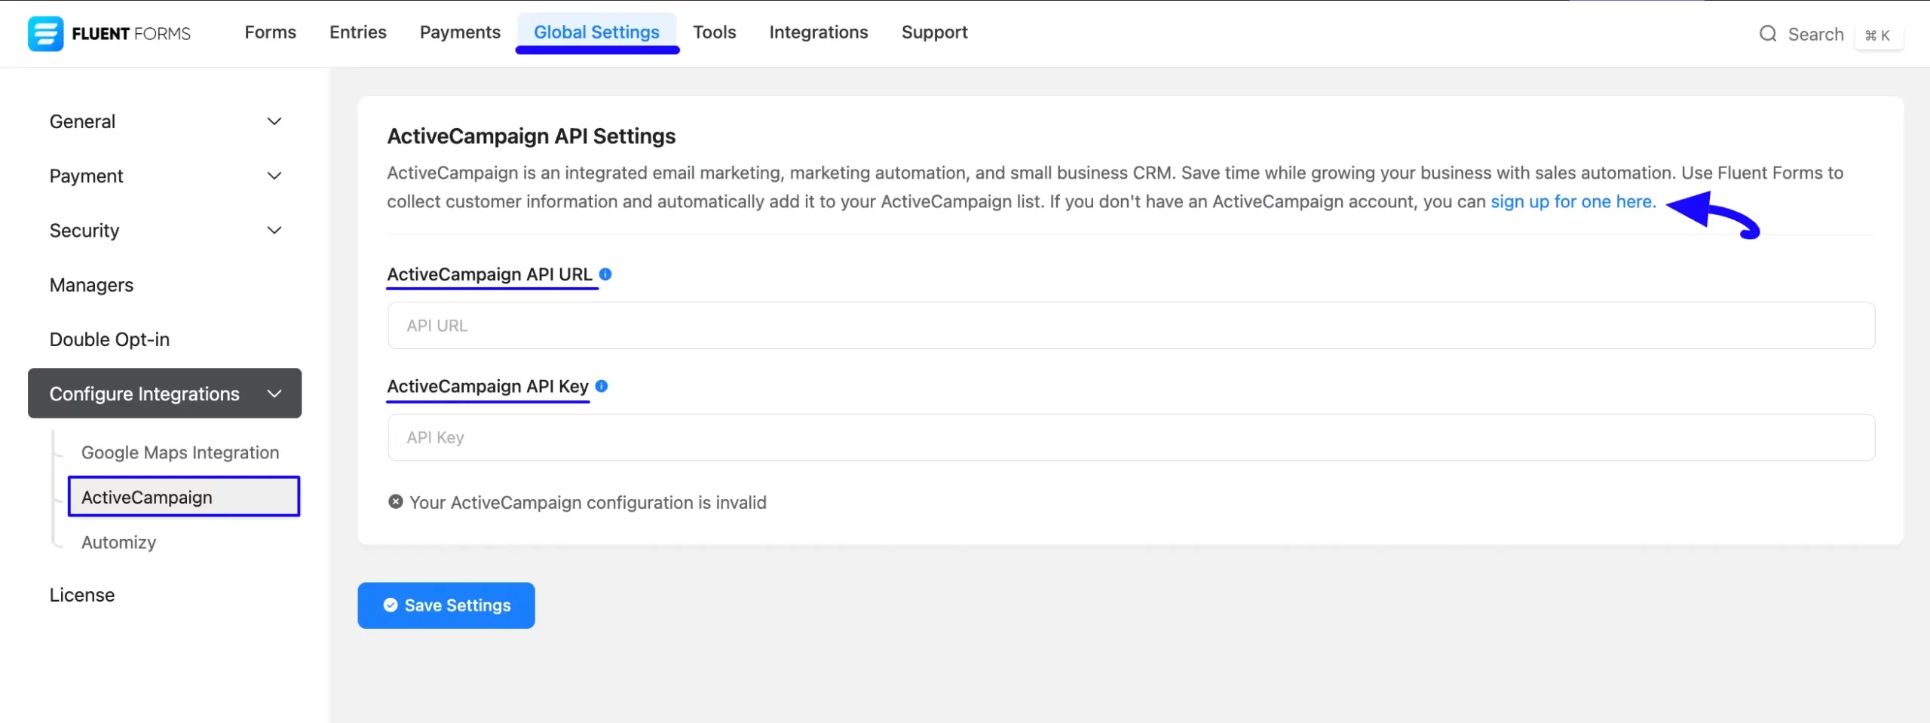Expand the General section chevron

coord(274,121)
